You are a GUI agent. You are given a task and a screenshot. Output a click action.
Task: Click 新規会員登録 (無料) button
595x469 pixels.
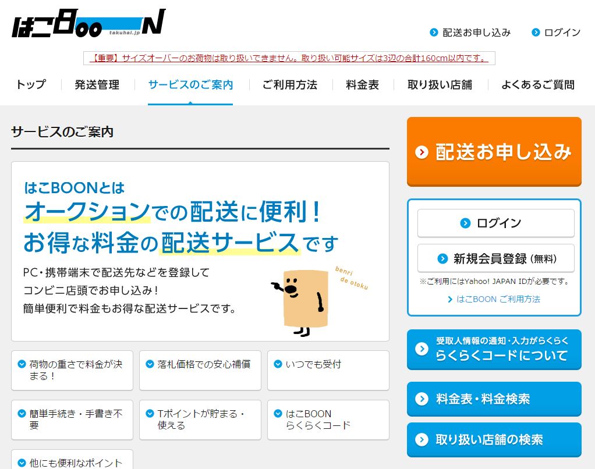click(495, 258)
